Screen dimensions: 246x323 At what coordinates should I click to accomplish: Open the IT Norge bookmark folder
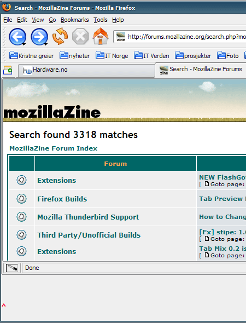(x=112, y=56)
